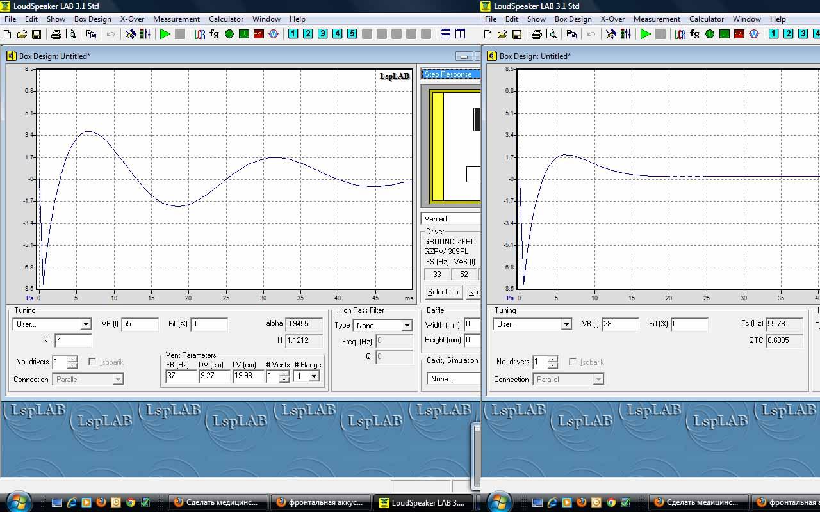Open the Calculator menu in right window
The height and width of the screenshot is (512, 820).
coord(707,19)
